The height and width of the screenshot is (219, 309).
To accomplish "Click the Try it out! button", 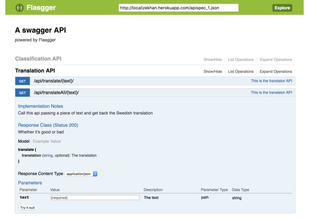I will click(x=28, y=207).
